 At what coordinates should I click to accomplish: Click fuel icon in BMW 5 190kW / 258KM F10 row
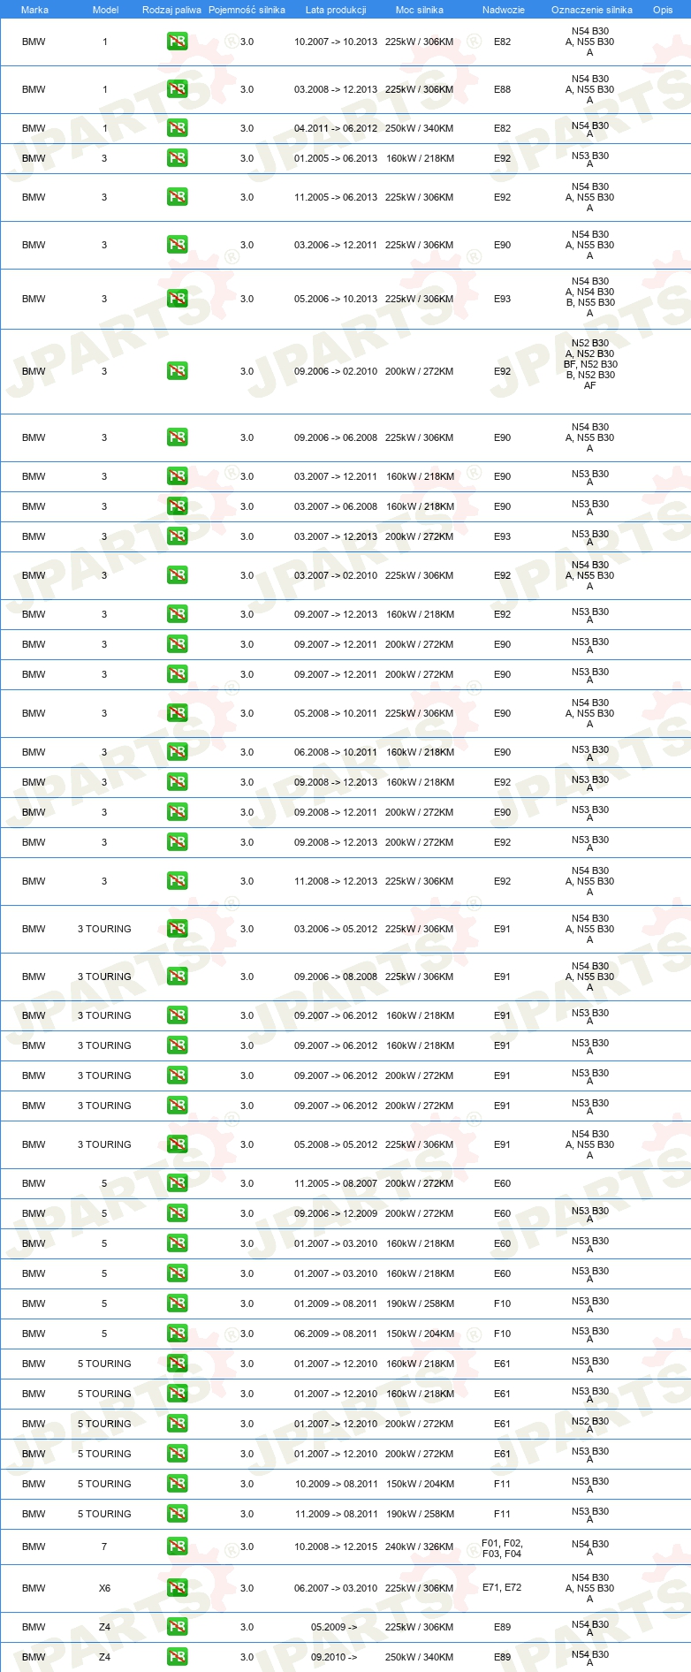click(x=177, y=1303)
